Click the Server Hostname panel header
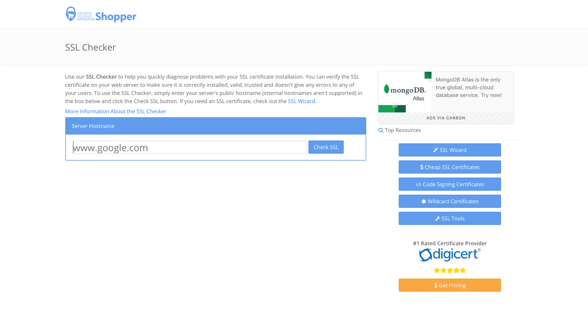Screen dimensions: 588x310 coord(216,126)
